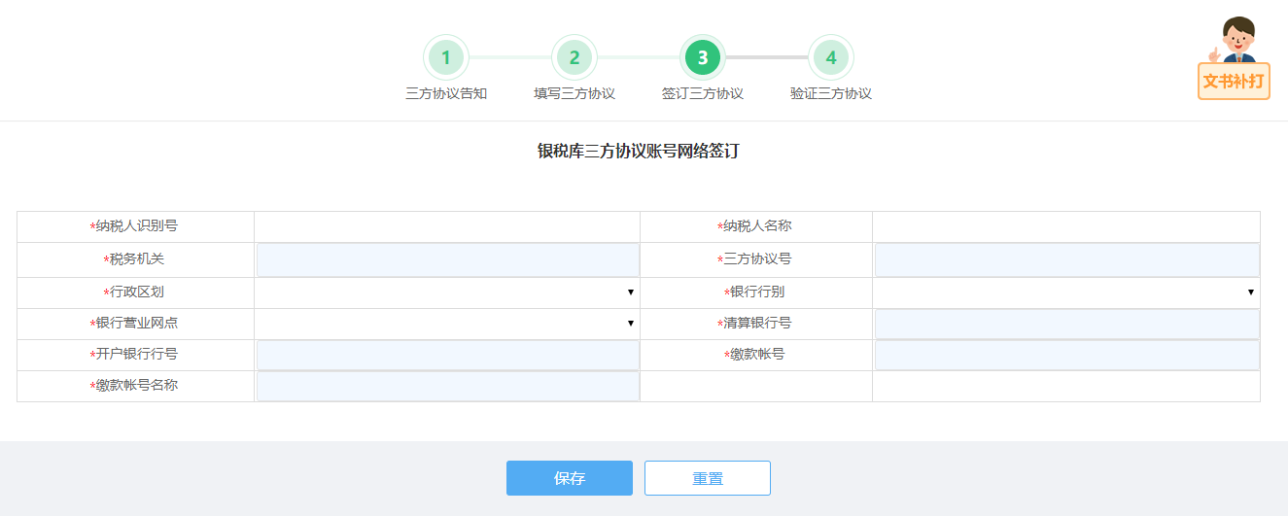Image resolution: width=1288 pixels, height=516 pixels.
Task: Click step 4 circle icon
Action: point(831,58)
